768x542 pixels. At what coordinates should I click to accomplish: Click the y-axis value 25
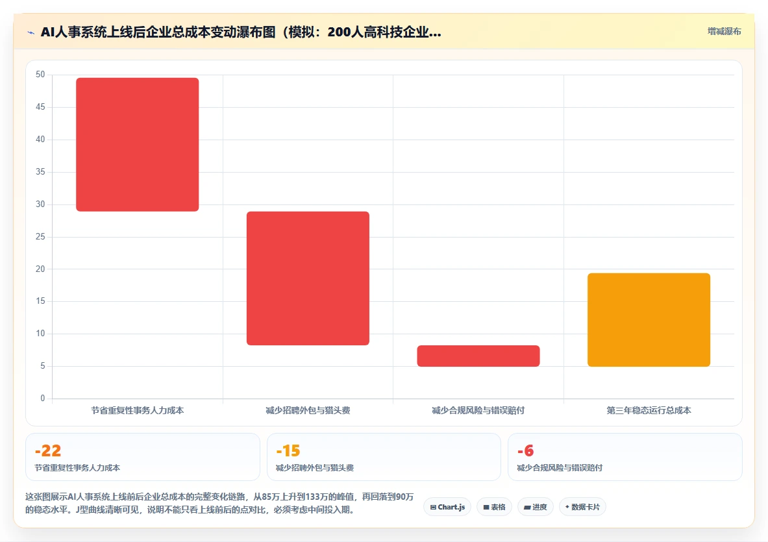pyautogui.click(x=40, y=236)
